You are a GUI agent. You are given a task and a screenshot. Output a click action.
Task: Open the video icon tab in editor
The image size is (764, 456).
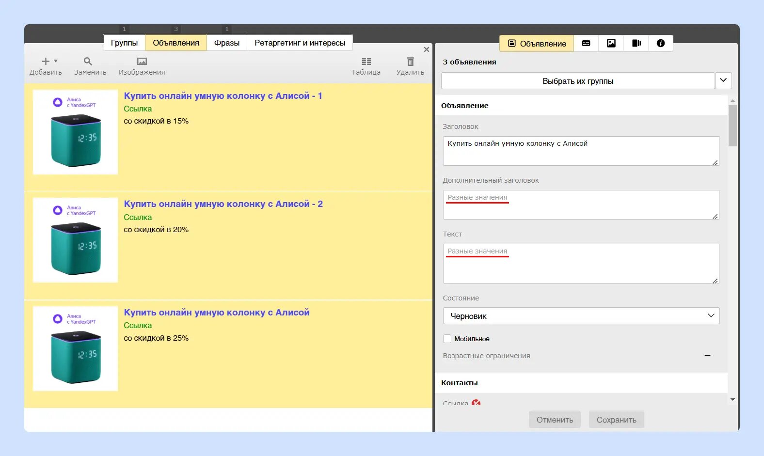click(x=637, y=43)
